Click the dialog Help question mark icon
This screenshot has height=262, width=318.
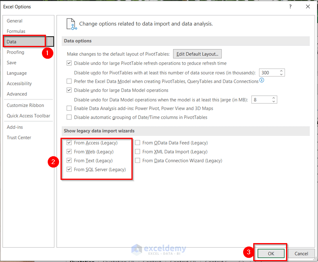290,7
